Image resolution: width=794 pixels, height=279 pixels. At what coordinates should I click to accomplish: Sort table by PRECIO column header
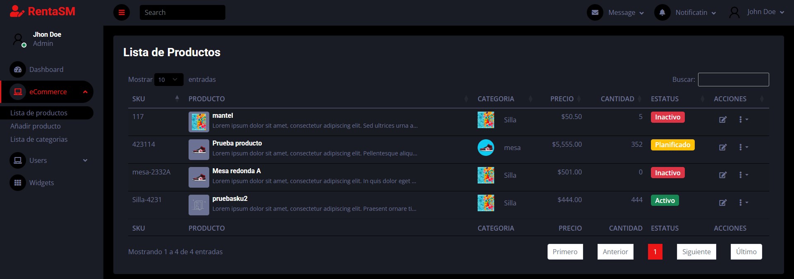point(562,99)
